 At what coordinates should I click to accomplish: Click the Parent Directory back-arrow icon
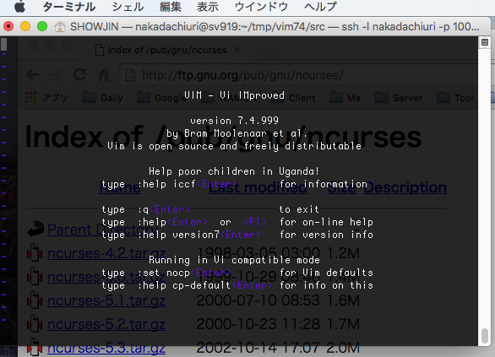pyautogui.click(x=35, y=229)
